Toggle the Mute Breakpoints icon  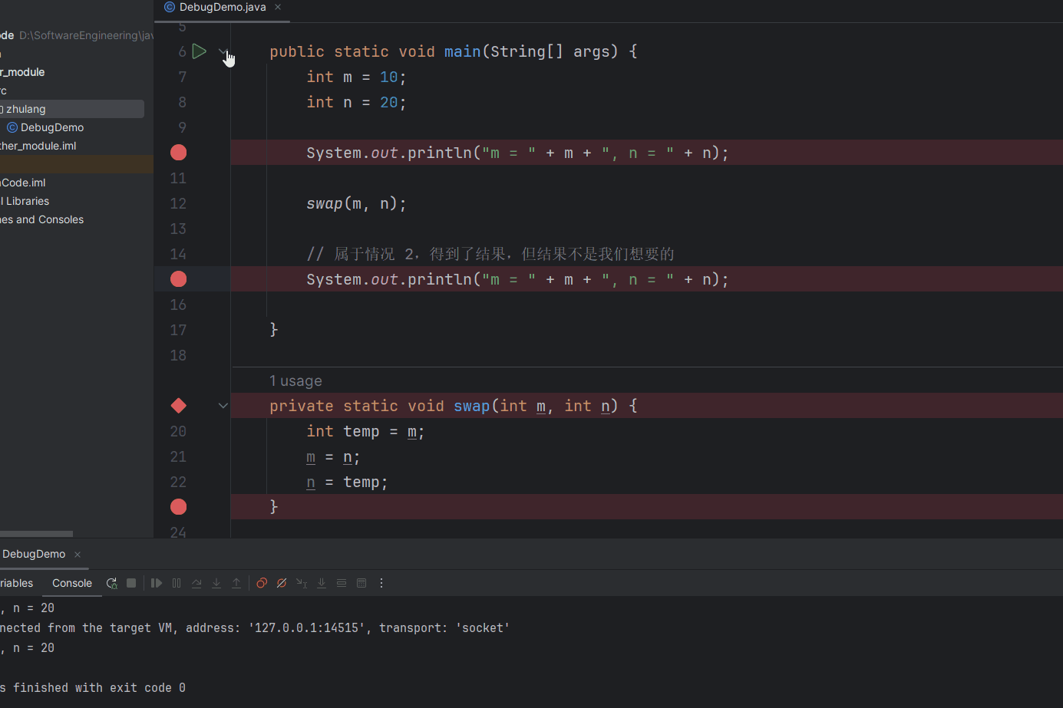coord(282,583)
